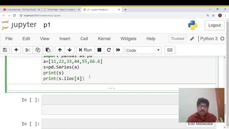Click the webcam video overlay
229x129 pixels.
coord(201,105)
